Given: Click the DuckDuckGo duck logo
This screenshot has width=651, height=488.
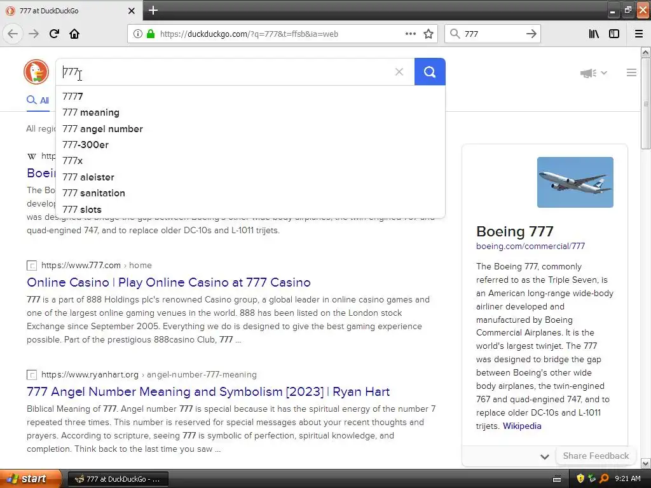Looking at the screenshot, I should point(36,72).
